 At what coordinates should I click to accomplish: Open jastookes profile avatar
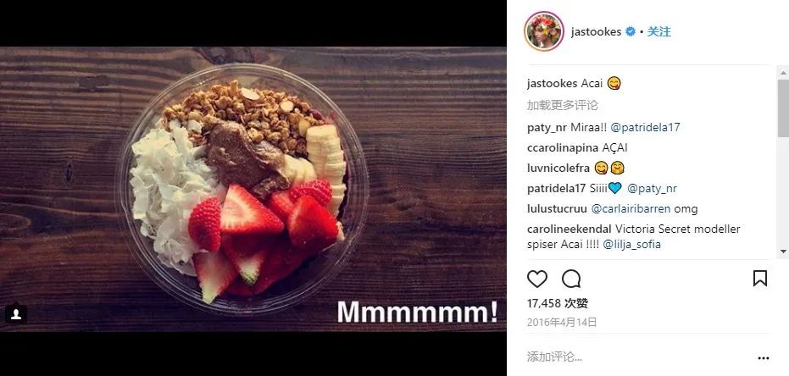tap(543, 31)
